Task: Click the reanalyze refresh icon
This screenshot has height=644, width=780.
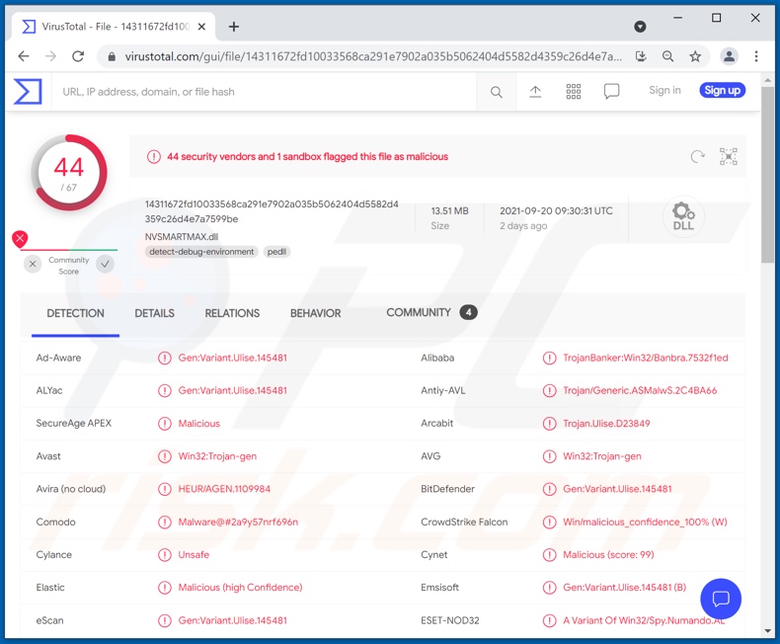Action: [697, 157]
